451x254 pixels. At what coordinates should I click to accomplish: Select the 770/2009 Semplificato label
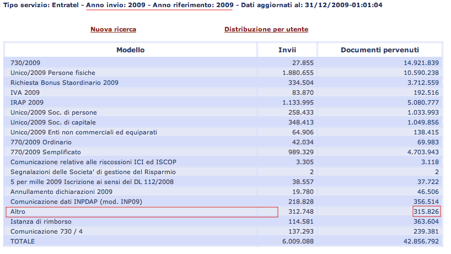(x=45, y=152)
